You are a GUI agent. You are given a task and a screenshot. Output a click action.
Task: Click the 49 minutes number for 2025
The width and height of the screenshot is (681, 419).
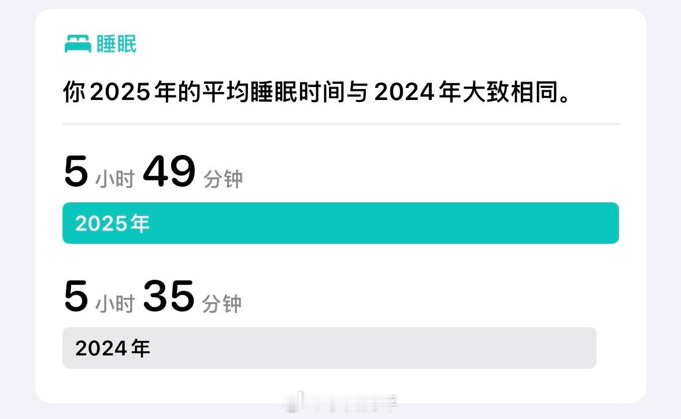tap(169, 171)
